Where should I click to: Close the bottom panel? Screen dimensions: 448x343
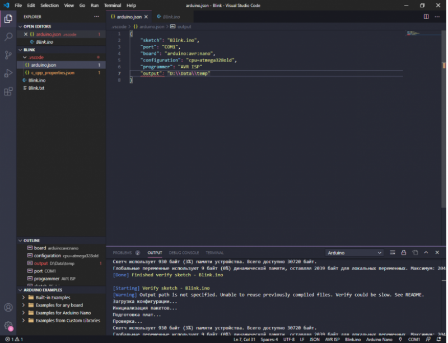(437, 252)
